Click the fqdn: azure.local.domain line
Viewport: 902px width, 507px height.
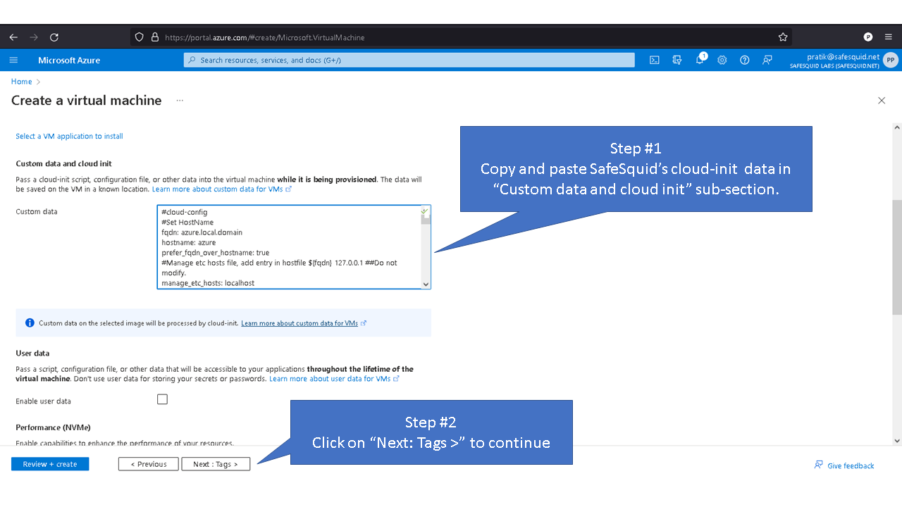(x=202, y=232)
